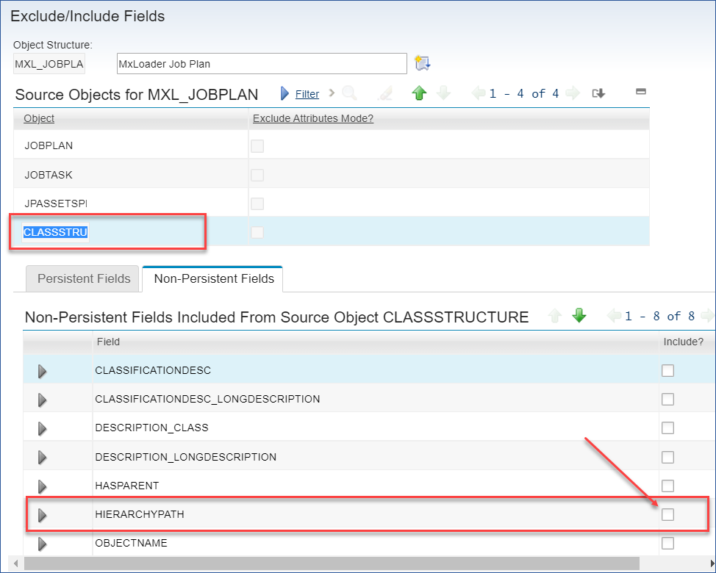Check Include for HASPARENT

[667, 486]
